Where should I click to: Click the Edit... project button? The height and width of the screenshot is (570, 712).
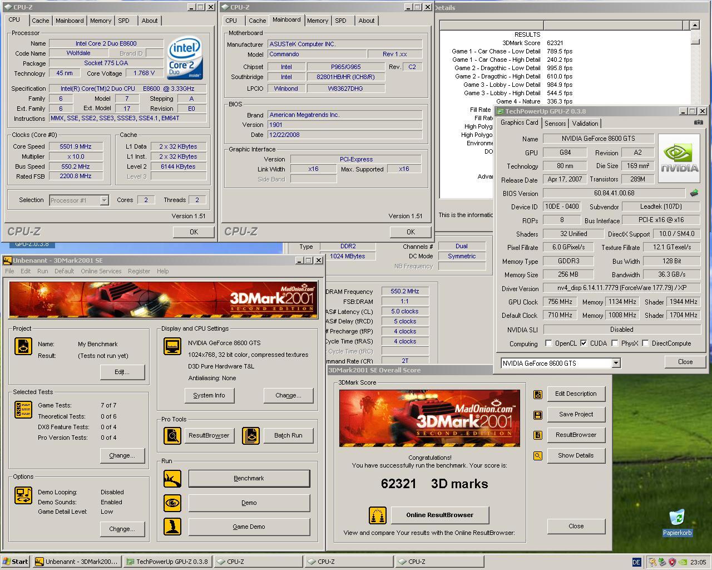click(x=122, y=372)
